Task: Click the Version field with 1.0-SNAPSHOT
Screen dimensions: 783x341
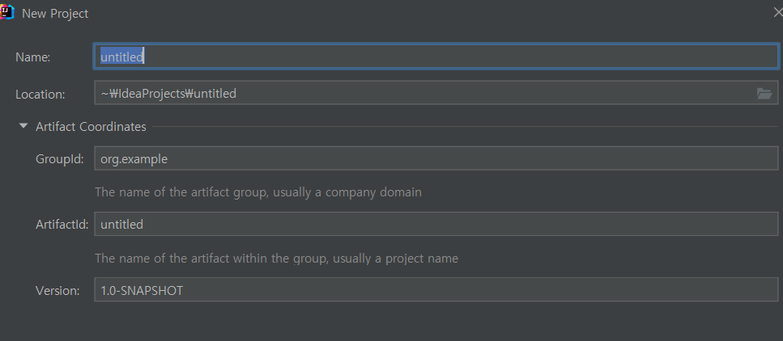Action: tap(436, 289)
